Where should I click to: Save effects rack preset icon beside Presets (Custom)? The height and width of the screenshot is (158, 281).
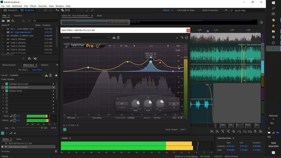pos(46,75)
